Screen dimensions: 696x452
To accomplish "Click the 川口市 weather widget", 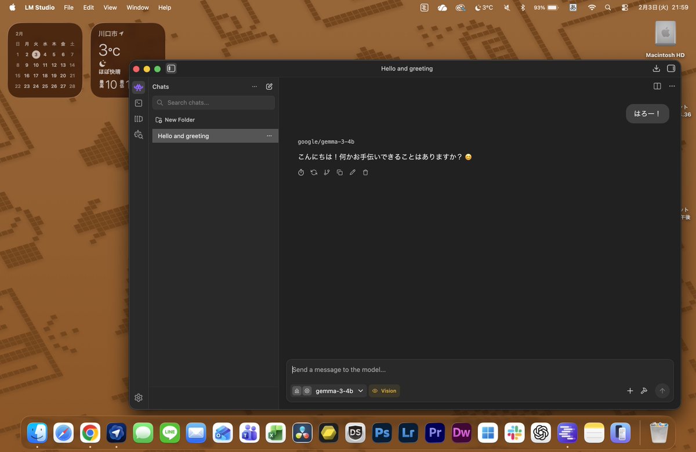I will click(x=128, y=60).
